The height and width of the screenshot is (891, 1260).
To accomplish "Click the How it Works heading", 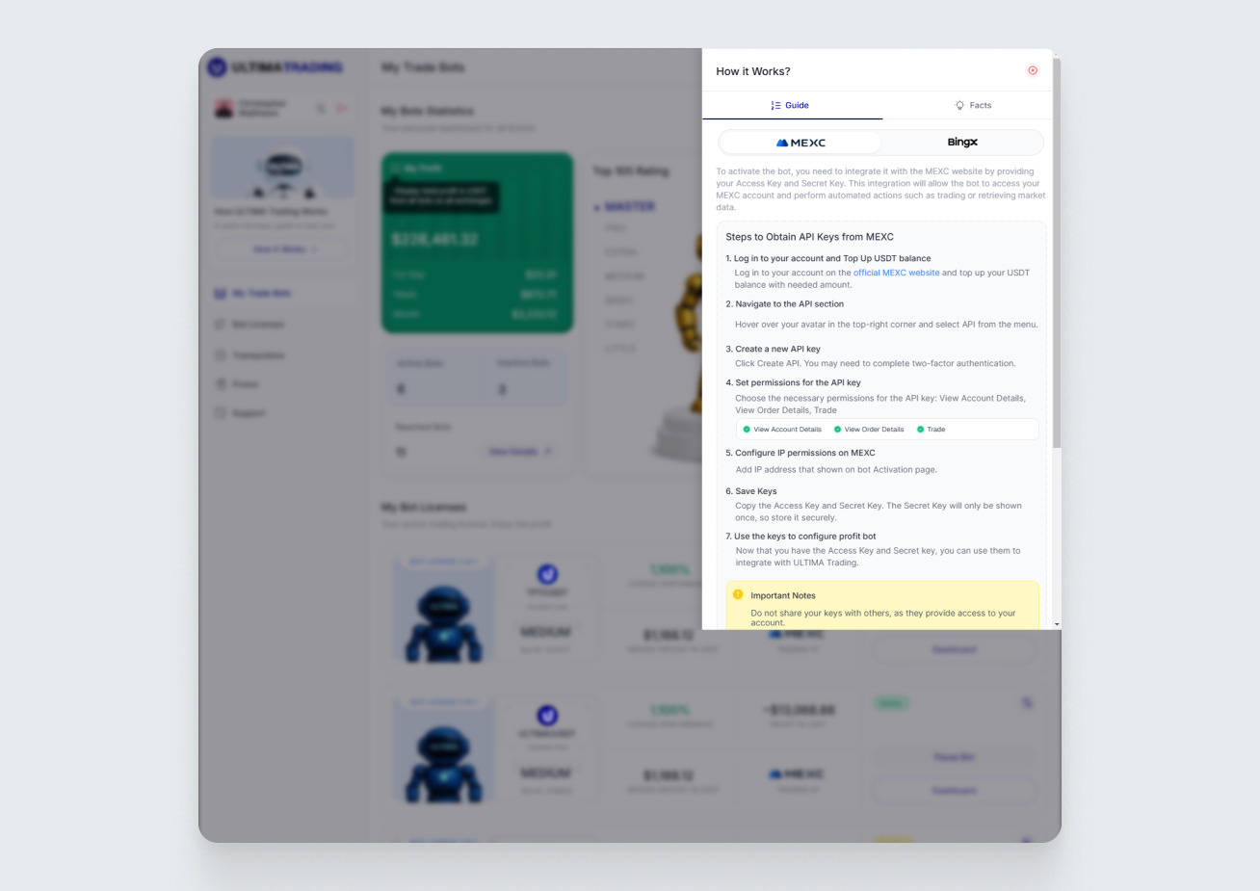I will point(753,71).
